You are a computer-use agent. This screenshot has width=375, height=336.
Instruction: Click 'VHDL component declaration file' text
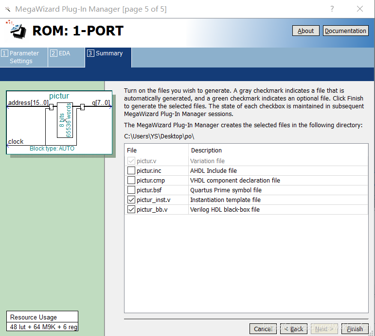(x=235, y=180)
